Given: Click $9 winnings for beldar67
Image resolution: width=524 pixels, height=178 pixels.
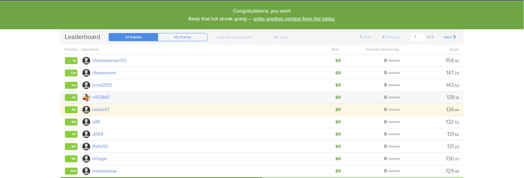Looking at the screenshot, I should coord(338,110).
